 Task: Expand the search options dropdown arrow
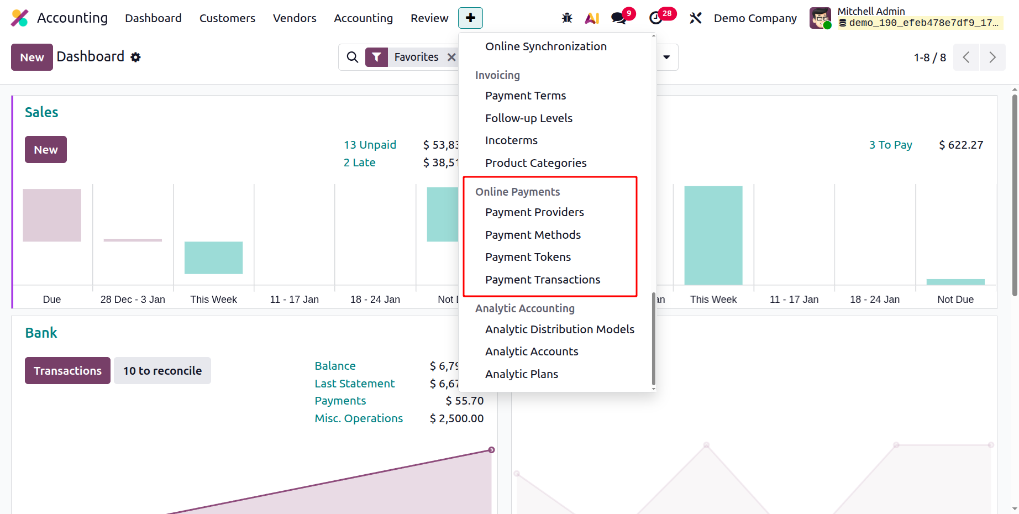click(666, 57)
